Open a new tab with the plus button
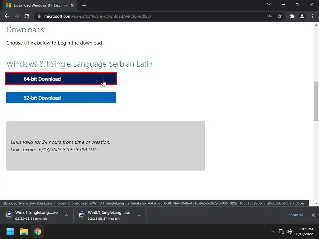Image resolution: width=319 pixels, height=239 pixels. point(84,5)
